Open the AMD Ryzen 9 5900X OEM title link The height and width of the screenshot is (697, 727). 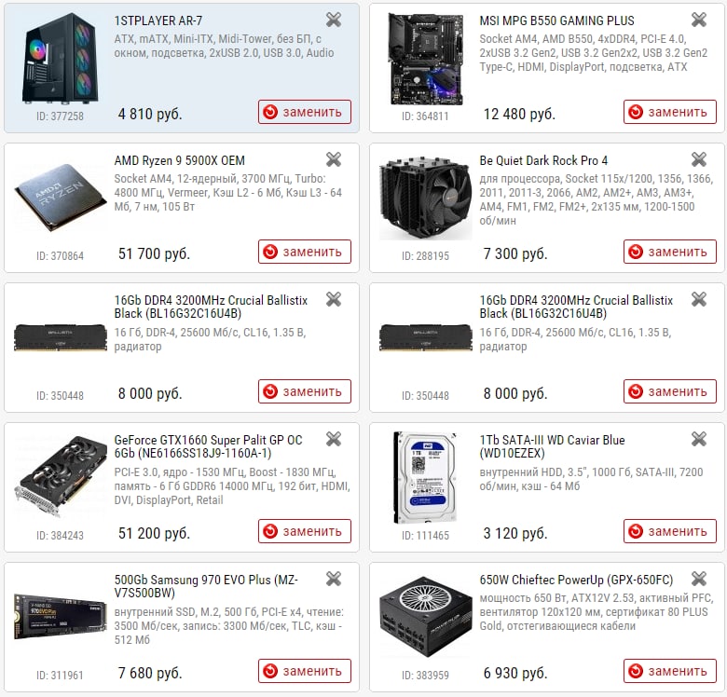(x=180, y=160)
